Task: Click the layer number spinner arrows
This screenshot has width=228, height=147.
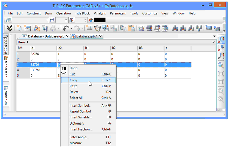Action: click(66, 20)
